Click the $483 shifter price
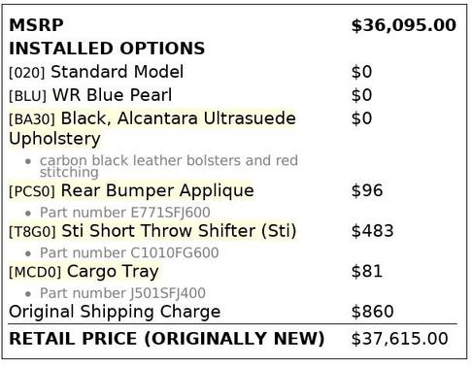The height and width of the screenshot is (367, 472). point(373,231)
